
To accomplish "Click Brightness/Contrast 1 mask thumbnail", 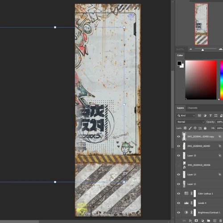I will [x=195, y=213].
